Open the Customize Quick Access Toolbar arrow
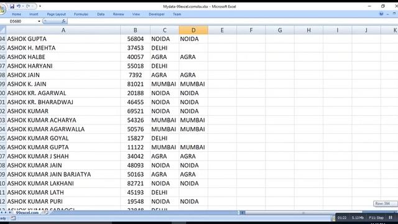398x224 pixels. [40, 6]
